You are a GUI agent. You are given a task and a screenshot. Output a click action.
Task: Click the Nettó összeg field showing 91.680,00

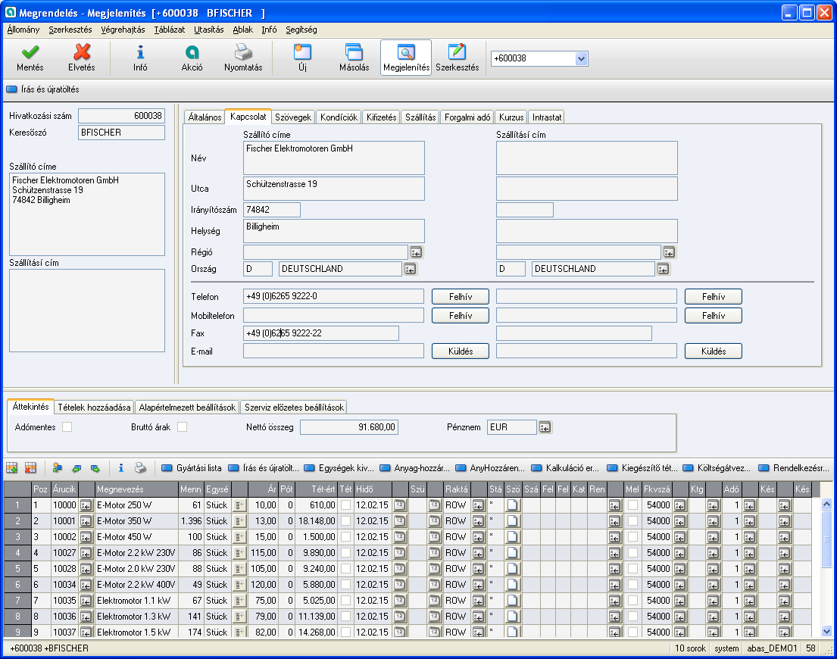[x=349, y=427]
